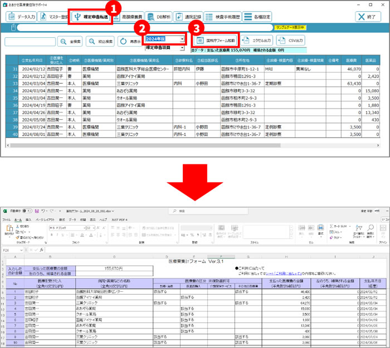The height and width of the screenshot is (348, 390).
Task: Switch to 確定申告転送 tab
Action: pos(90,17)
